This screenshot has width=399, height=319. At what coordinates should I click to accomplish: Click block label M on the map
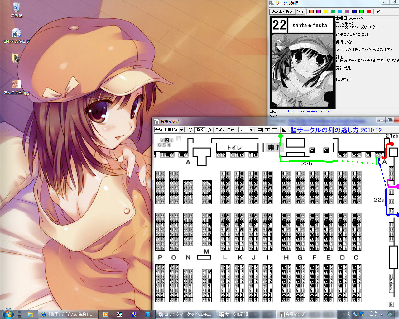coord(206,252)
